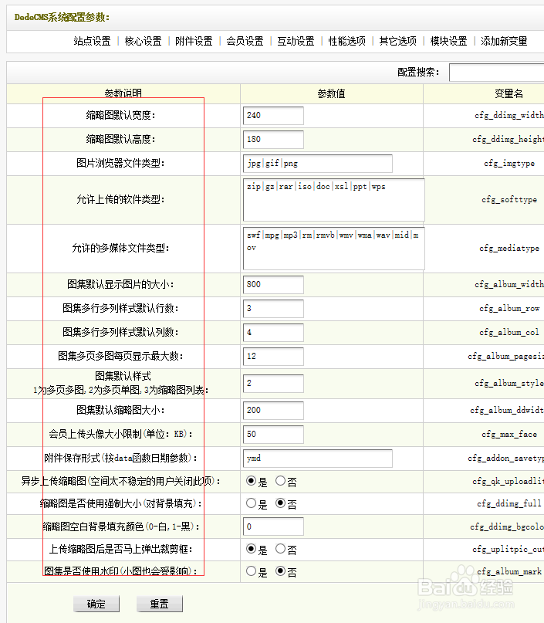544x623 pixels.
Task: Click the 重置 button
Action: (160, 604)
